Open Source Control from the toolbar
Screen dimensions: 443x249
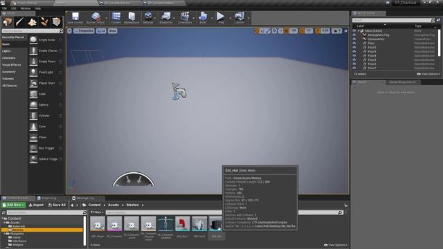[x=96, y=18]
